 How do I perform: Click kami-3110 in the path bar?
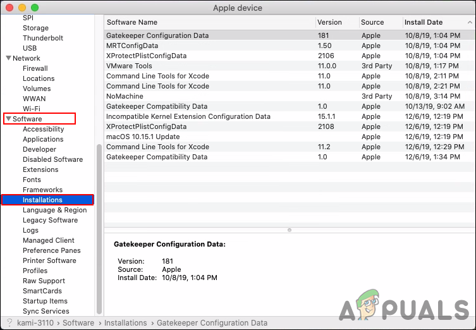tap(35, 322)
